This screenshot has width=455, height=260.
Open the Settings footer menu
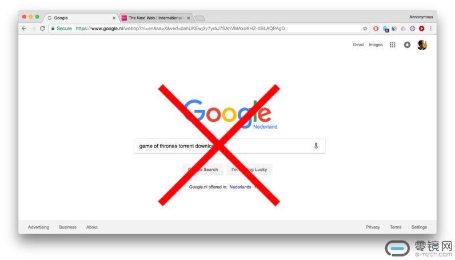pyautogui.click(x=419, y=227)
